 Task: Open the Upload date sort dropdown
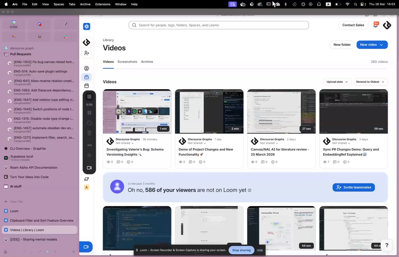click(x=337, y=82)
